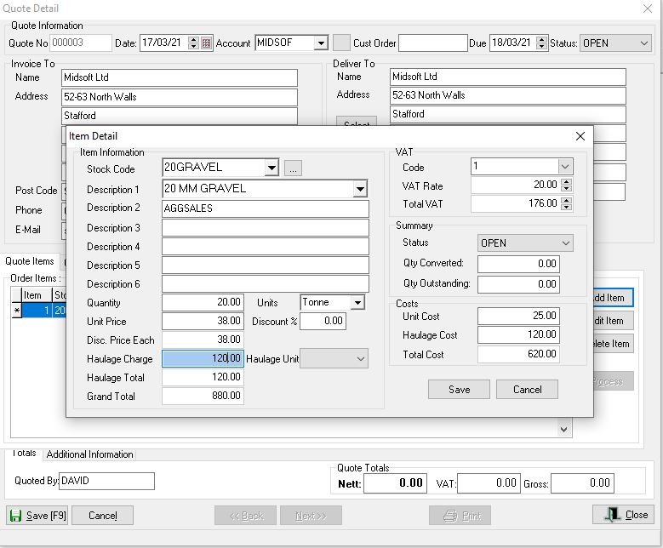The height and width of the screenshot is (548, 663).
Task: Click the Unit Price field
Action: point(203,321)
